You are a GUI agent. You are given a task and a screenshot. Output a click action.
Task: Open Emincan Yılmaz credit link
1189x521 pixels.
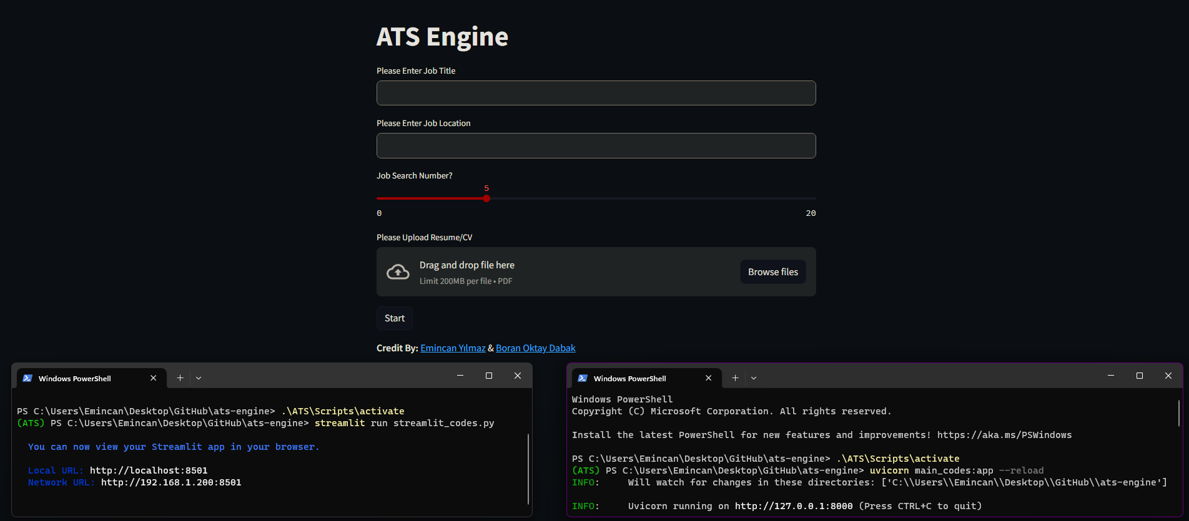point(453,348)
